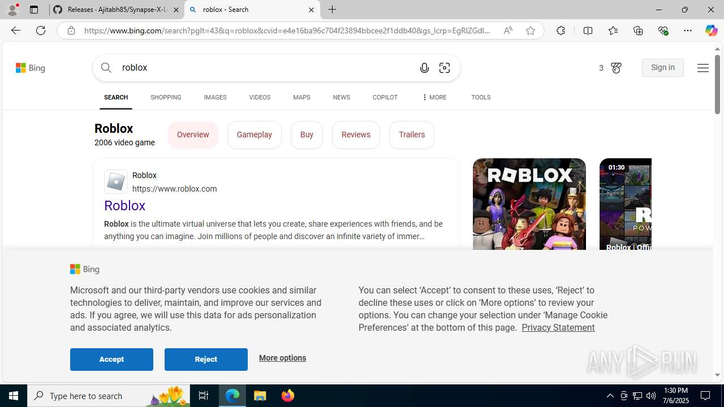Switch to the IMAGES tab

pyautogui.click(x=215, y=97)
